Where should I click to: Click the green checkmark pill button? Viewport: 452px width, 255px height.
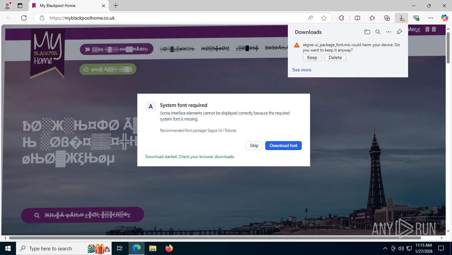coord(108,69)
